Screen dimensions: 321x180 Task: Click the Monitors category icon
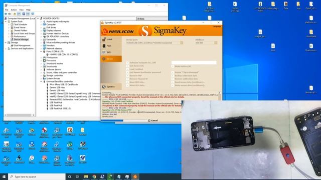pos(44,45)
